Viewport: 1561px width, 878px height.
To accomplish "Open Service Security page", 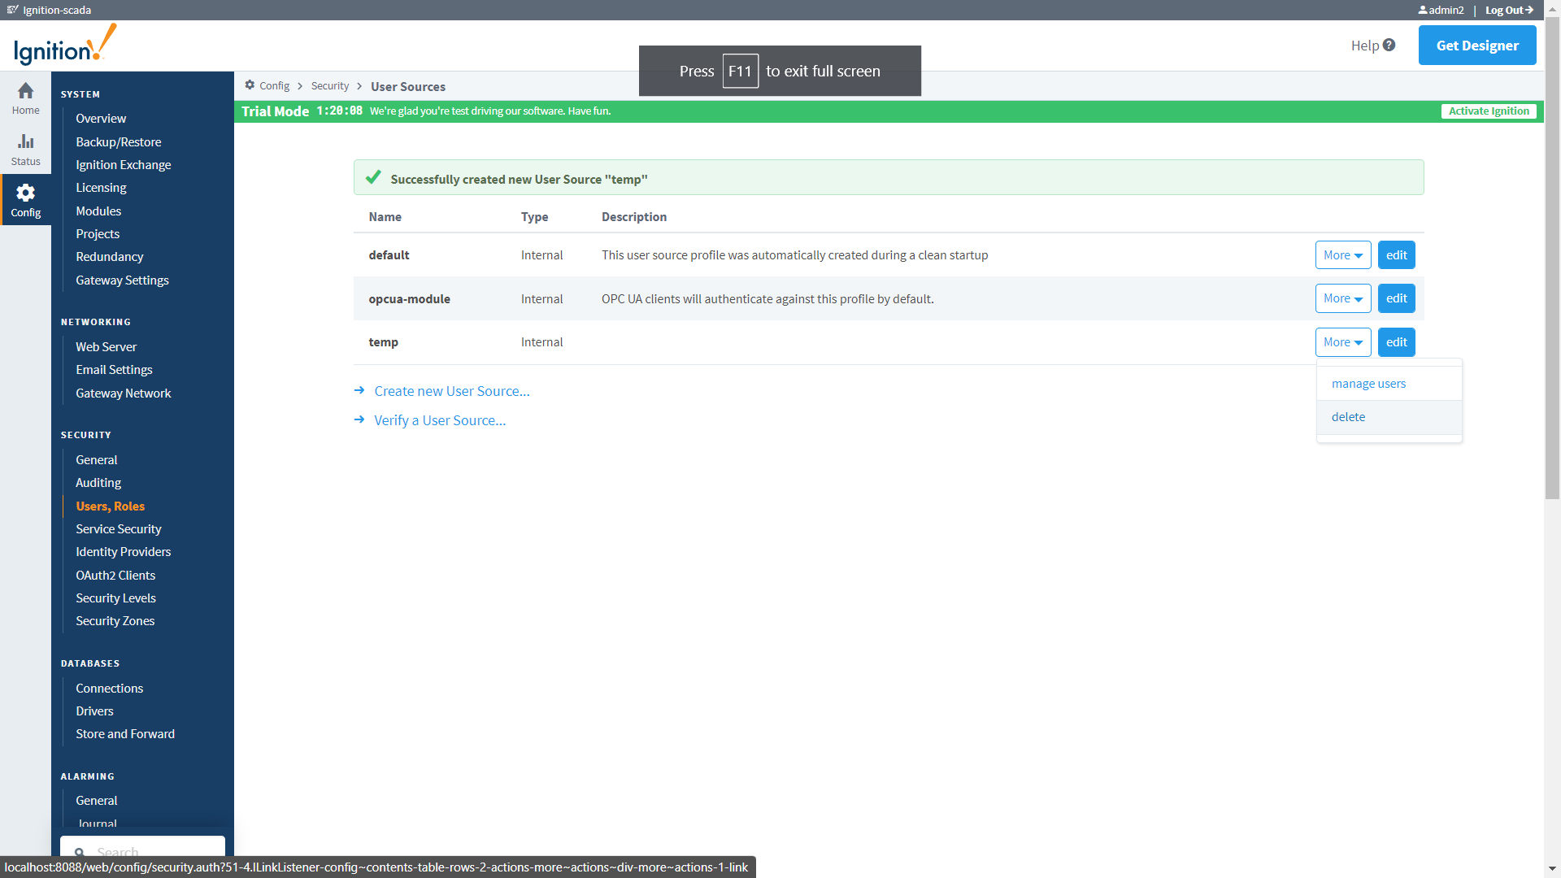I will 119,529.
